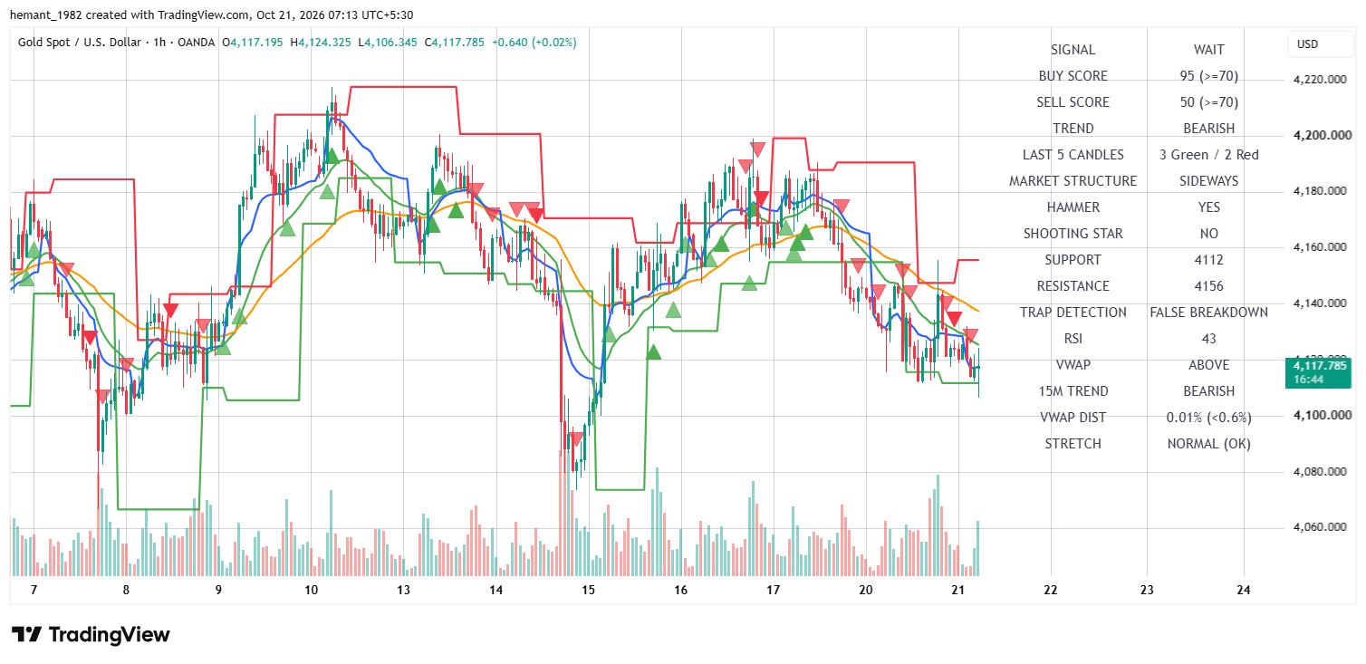The width and height of the screenshot is (1366, 664).
Task: Click the resistance value 4156
Action: coord(1208,286)
